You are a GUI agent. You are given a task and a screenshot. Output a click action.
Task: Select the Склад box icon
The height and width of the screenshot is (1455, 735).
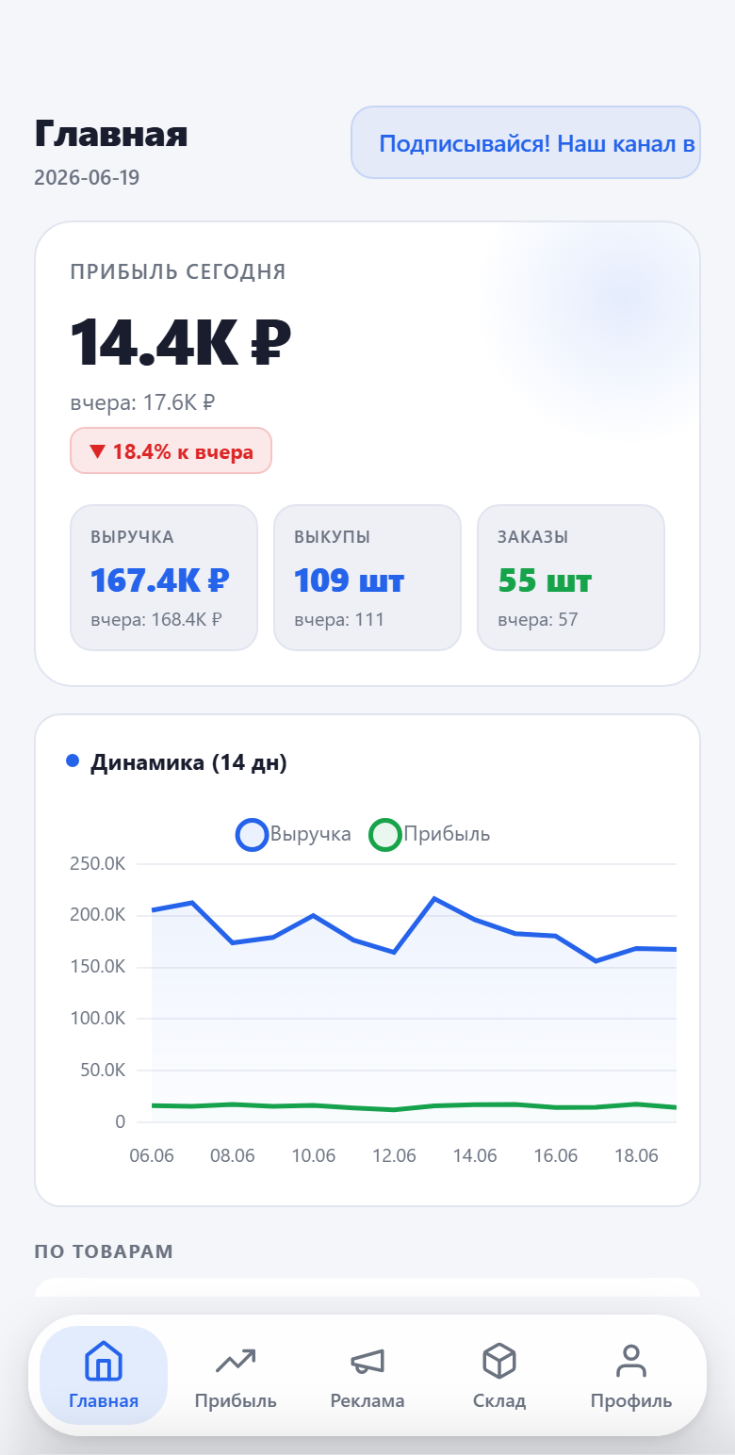point(499,1361)
